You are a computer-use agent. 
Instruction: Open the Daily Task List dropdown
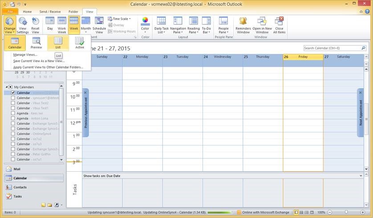point(161,25)
